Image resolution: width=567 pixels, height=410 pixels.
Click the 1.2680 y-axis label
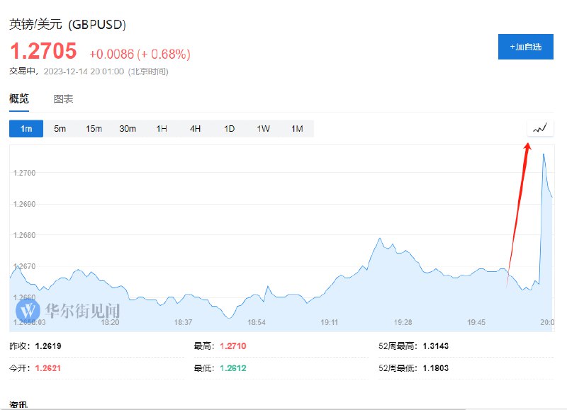[x=25, y=235]
